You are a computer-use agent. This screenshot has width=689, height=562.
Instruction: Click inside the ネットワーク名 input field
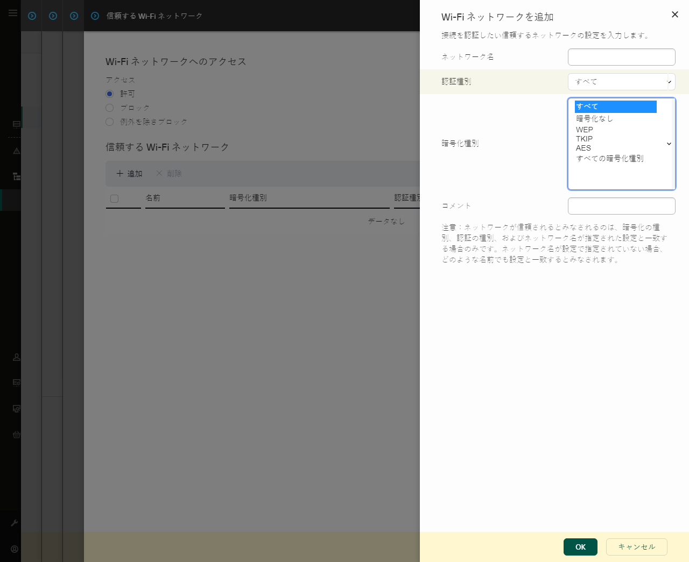coord(622,57)
